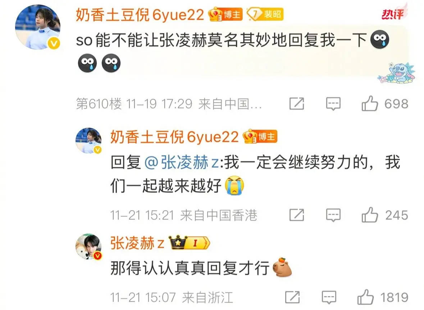
Task: Tap the small avatar in the reply thread
Action: pos(88,141)
